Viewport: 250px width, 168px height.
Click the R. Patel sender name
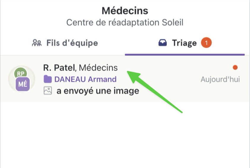click(59, 68)
